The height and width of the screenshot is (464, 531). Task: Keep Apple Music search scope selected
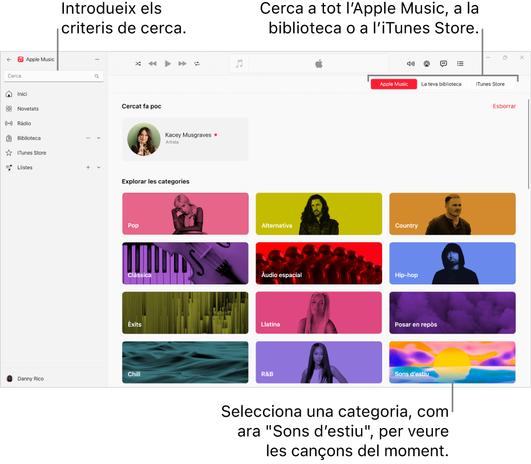(394, 84)
